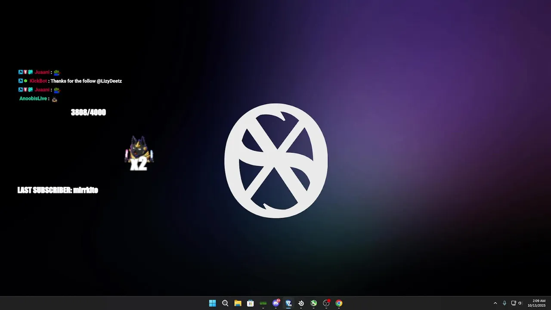
Task: Switch to OBS Studio on the taskbar
Action: click(x=326, y=303)
